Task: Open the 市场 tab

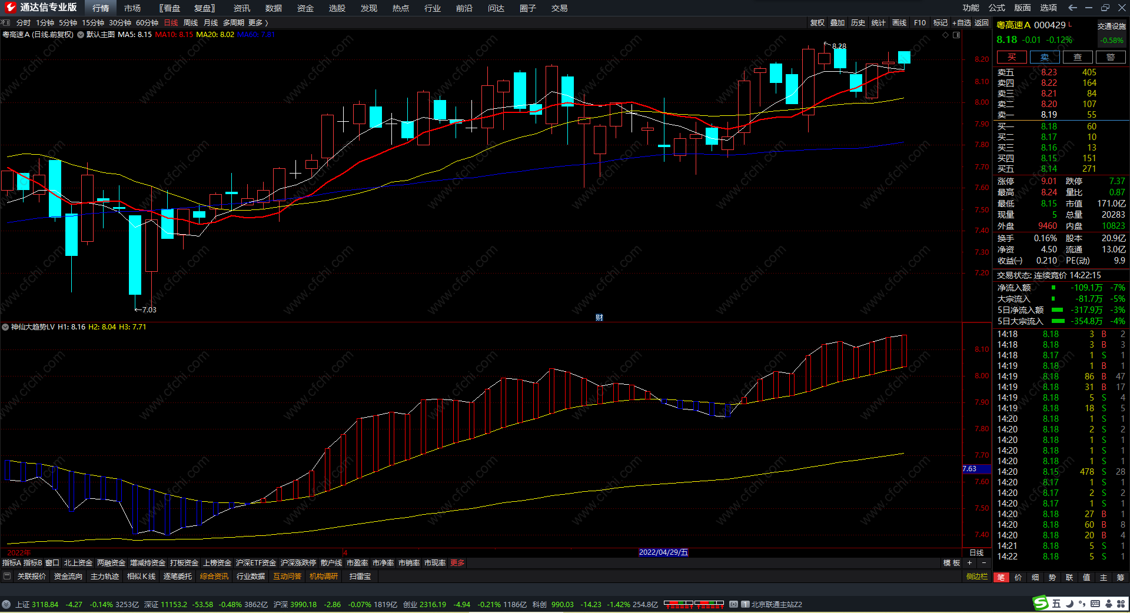Action: click(x=132, y=8)
